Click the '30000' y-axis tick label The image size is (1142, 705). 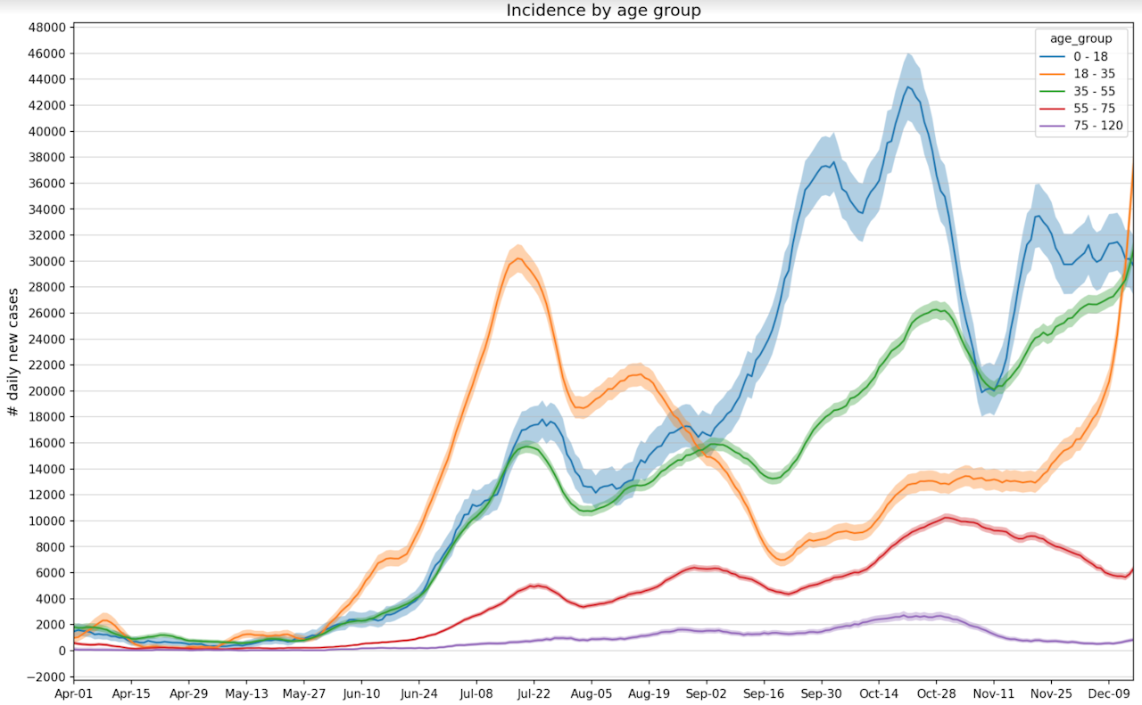click(47, 261)
